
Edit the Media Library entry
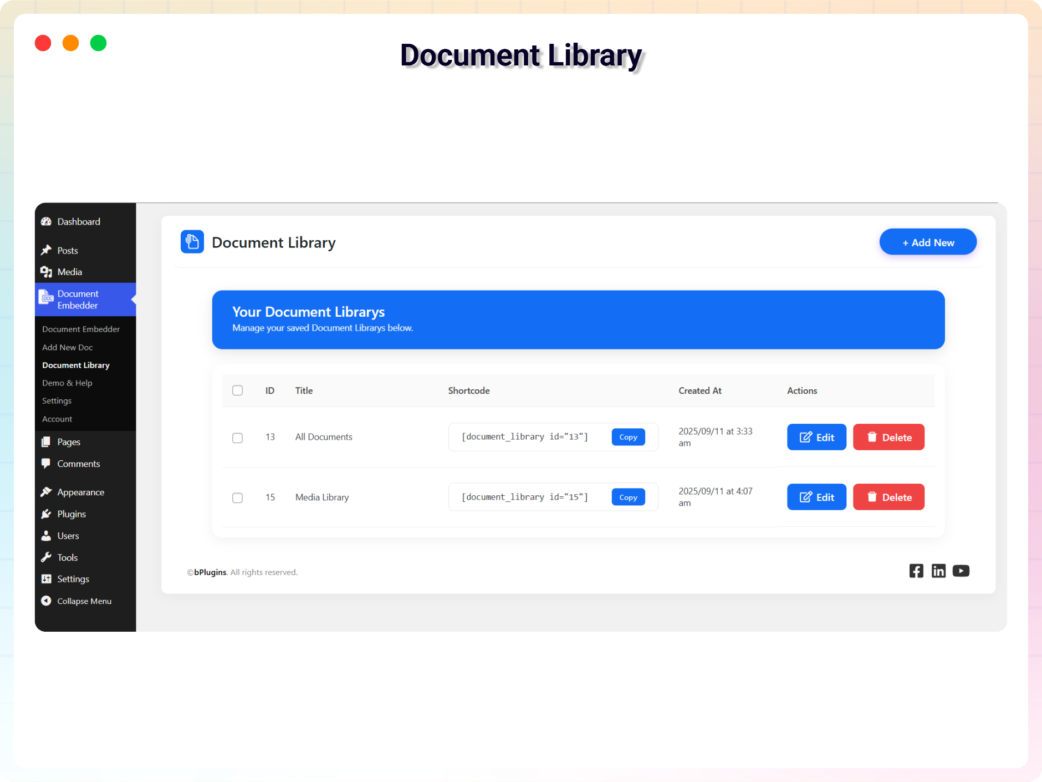pos(816,497)
